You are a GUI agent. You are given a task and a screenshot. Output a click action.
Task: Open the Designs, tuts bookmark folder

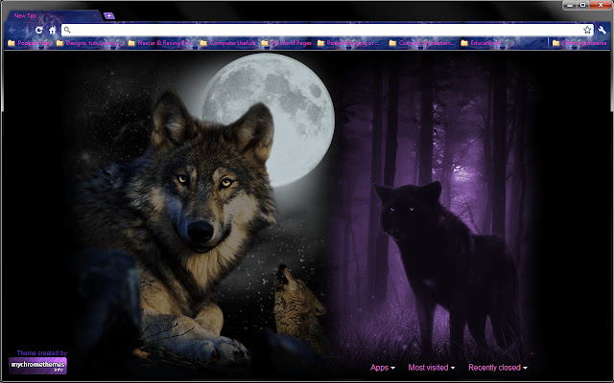(87, 43)
